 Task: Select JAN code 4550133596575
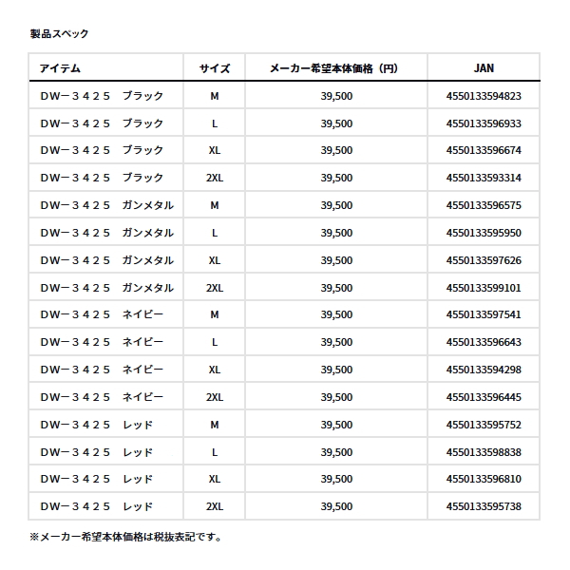coord(484,205)
